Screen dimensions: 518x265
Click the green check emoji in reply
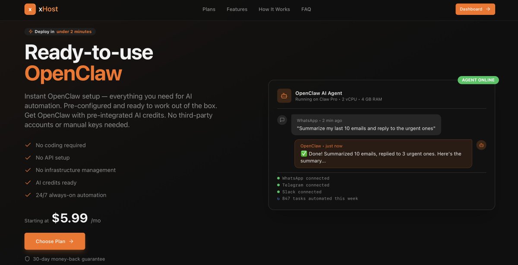(x=303, y=154)
